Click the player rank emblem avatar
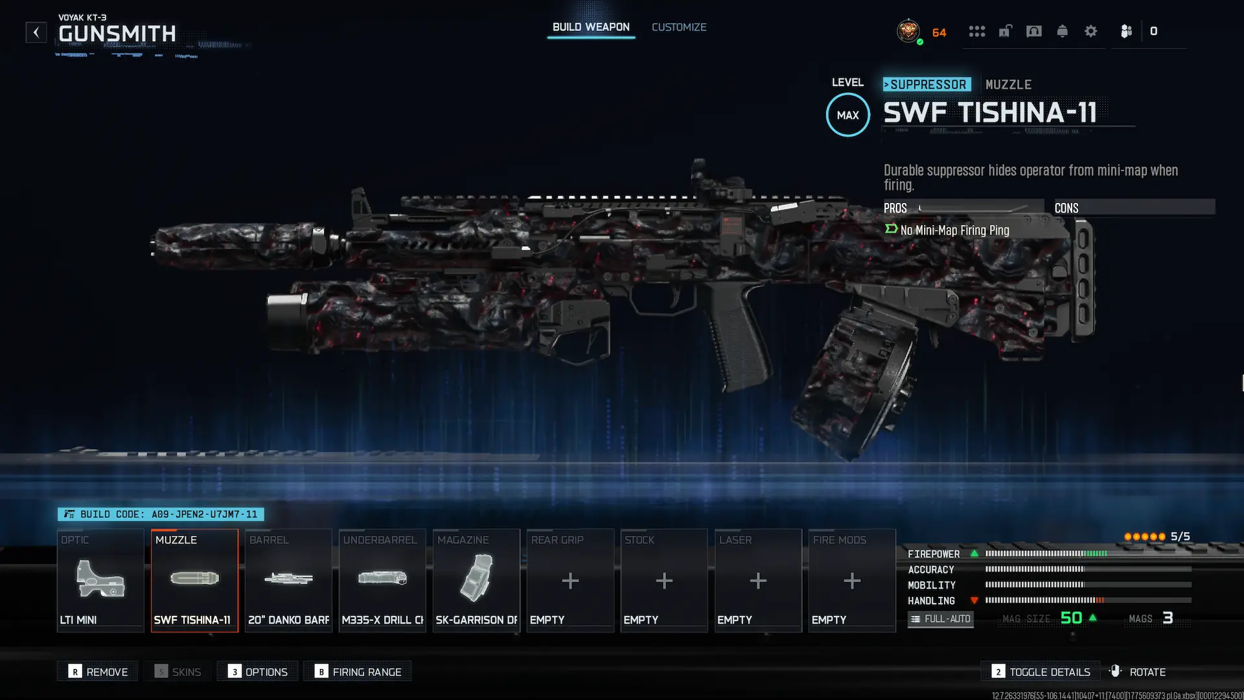 [908, 30]
